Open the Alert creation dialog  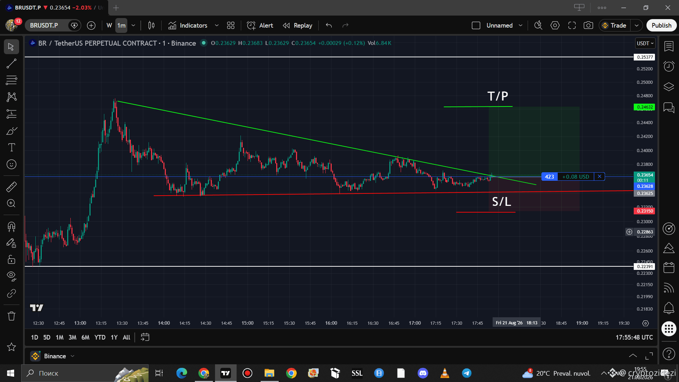[x=260, y=25]
